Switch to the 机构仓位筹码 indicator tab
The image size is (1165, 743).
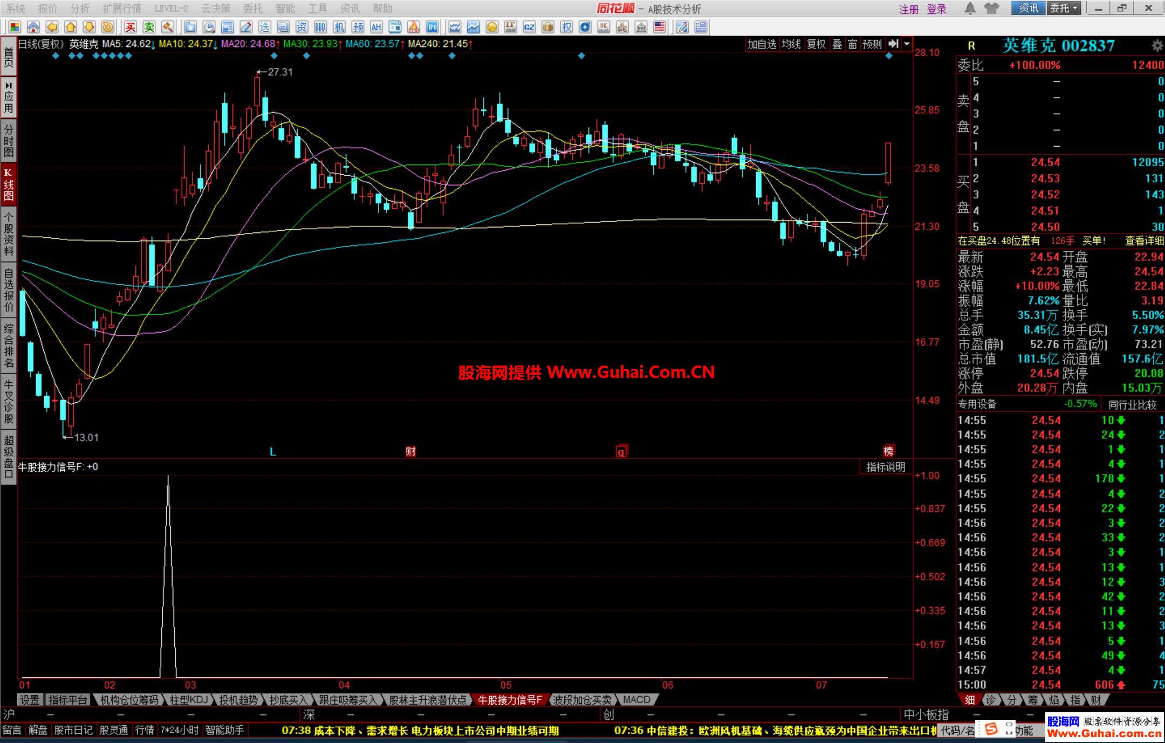(129, 700)
